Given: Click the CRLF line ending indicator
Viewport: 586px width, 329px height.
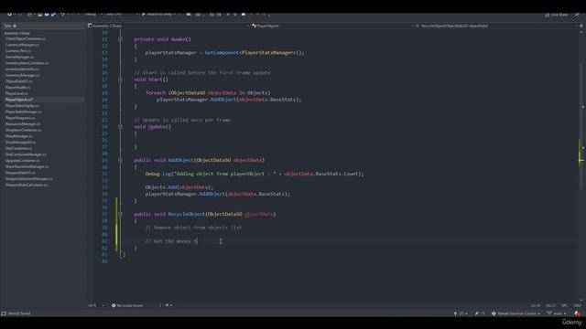Looking at the screenshot, I should [x=577, y=305].
